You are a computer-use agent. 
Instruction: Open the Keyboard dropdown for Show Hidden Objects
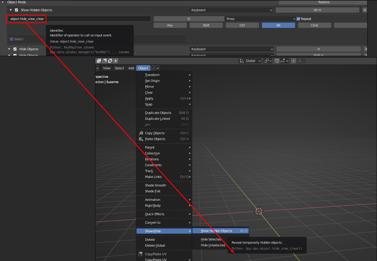click(x=231, y=10)
